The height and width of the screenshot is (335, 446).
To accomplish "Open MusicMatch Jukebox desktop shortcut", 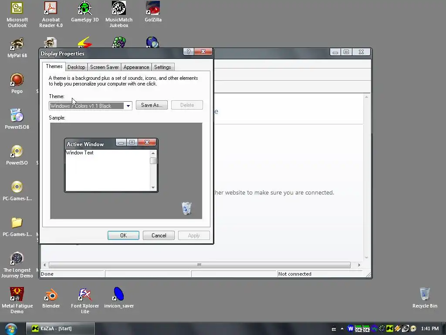I will coord(119,14).
